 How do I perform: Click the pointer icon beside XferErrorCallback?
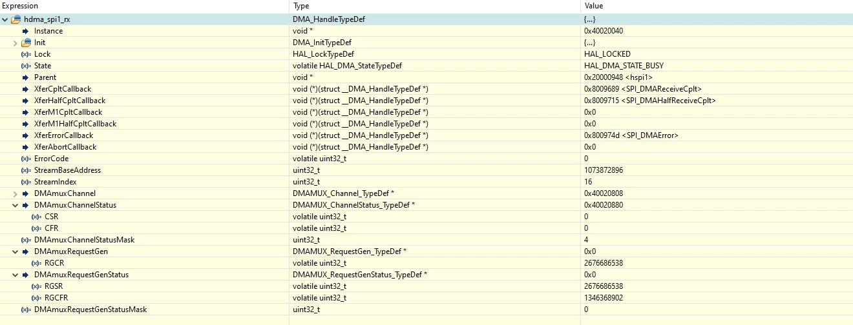click(x=26, y=135)
